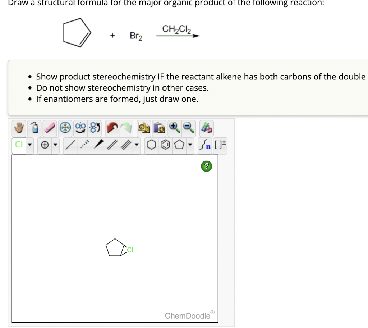Open the charge tool dropdown

tap(55, 145)
